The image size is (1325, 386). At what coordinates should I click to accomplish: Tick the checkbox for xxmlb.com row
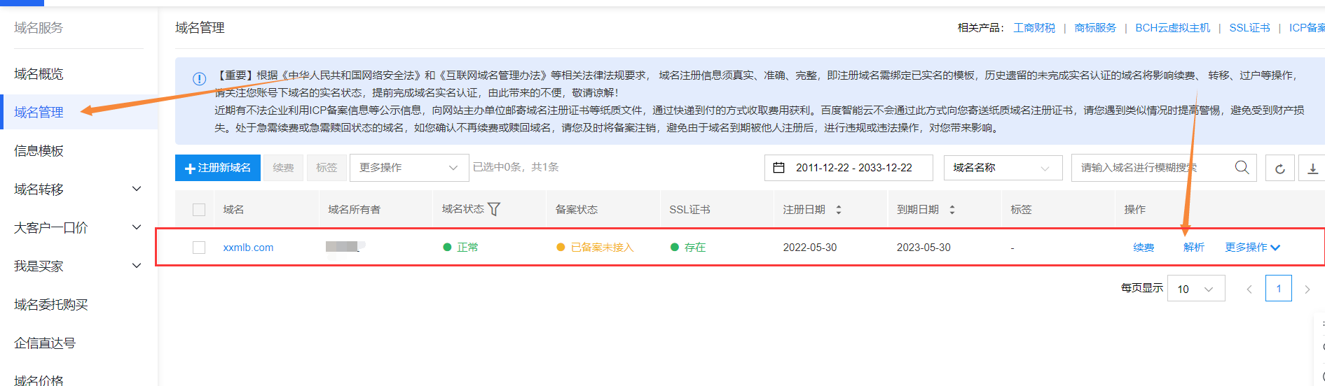click(x=199, y=248)
